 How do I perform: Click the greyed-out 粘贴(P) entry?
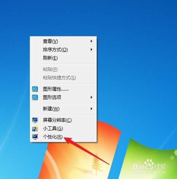click(x=63, y=69)
